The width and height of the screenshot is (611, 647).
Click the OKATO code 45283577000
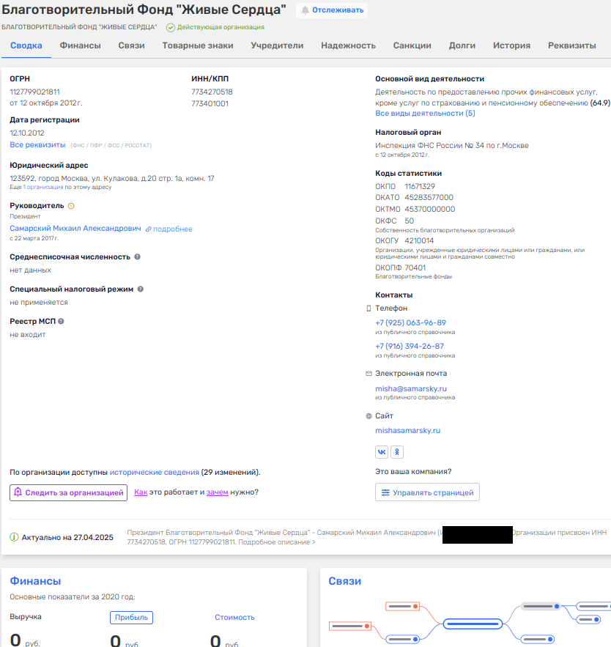[x=429, y=197]
